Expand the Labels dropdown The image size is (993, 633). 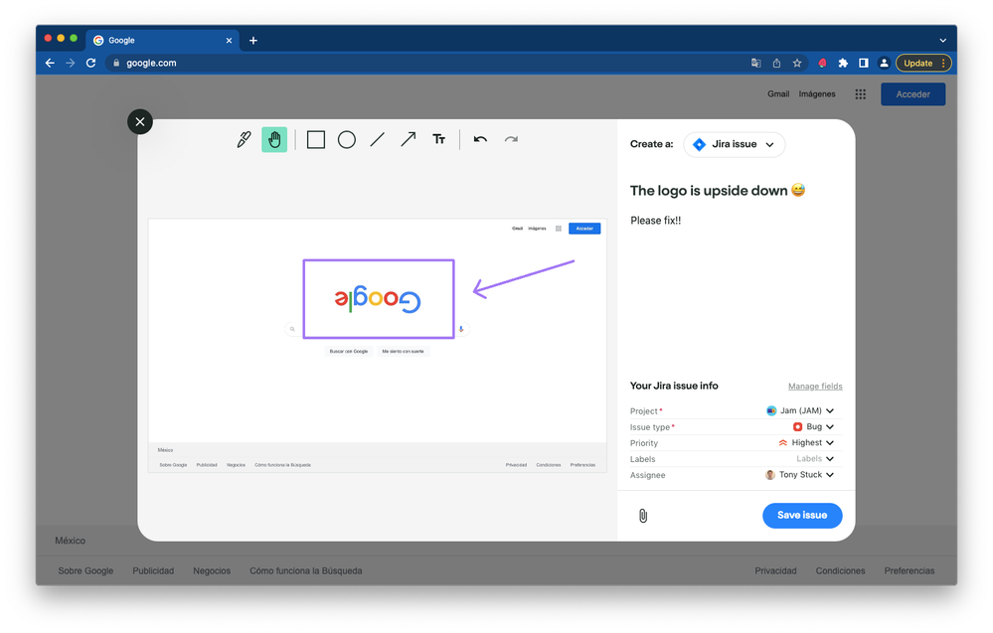[815, 458]
